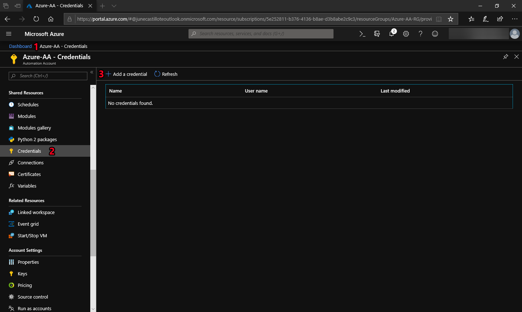The image size is (522, 312).
Task: Open portal settings gear icon
Action: [406, 34]
